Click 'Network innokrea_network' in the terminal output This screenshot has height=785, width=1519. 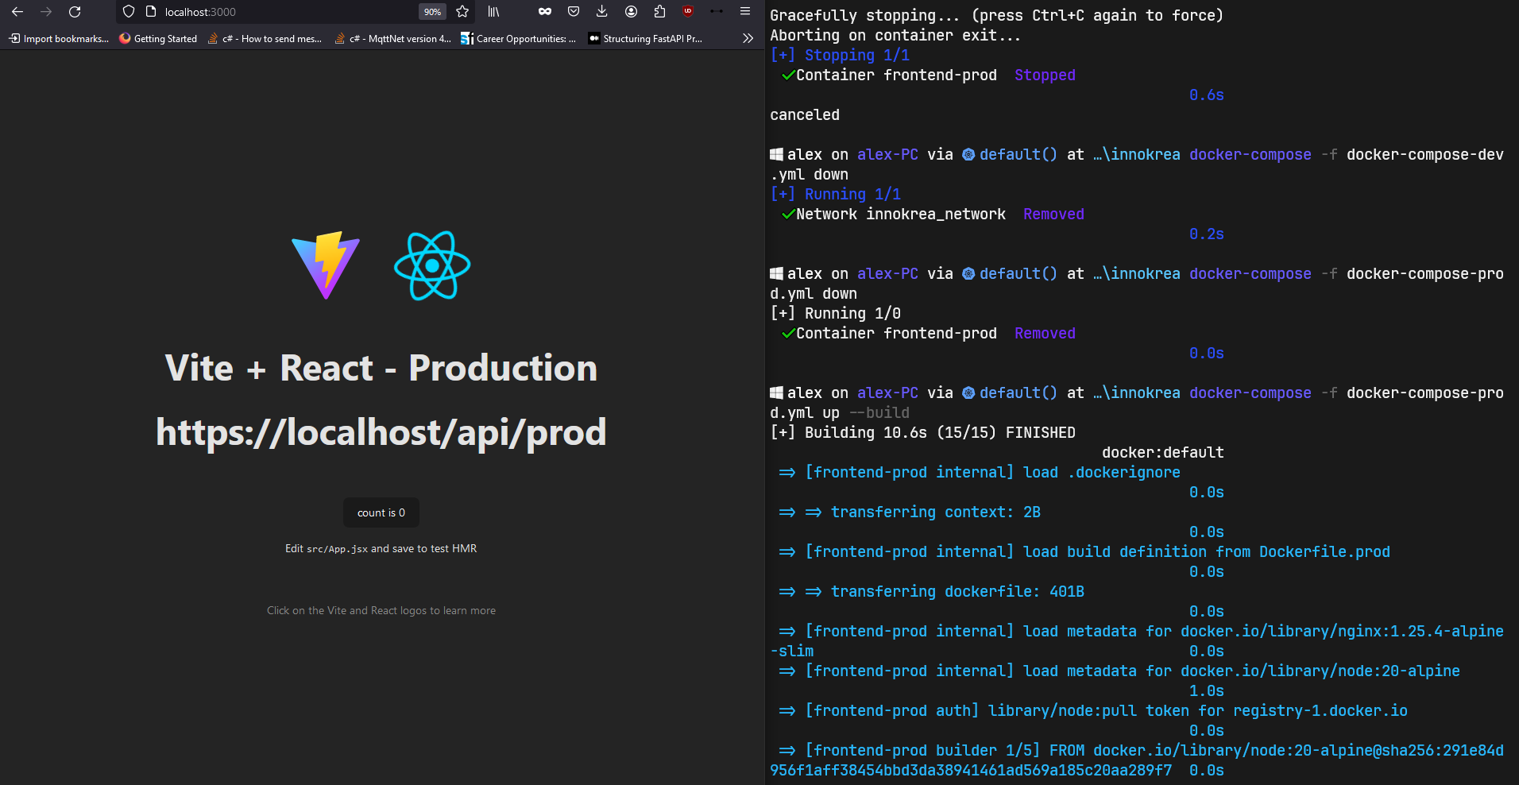[x=901, y=214]
